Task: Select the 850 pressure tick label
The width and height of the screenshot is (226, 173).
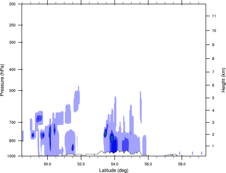Action: coord(12,141)
